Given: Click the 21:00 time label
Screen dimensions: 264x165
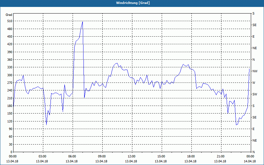Looking at the screenshot, I should pyautogui.click(x=221, y=156).
